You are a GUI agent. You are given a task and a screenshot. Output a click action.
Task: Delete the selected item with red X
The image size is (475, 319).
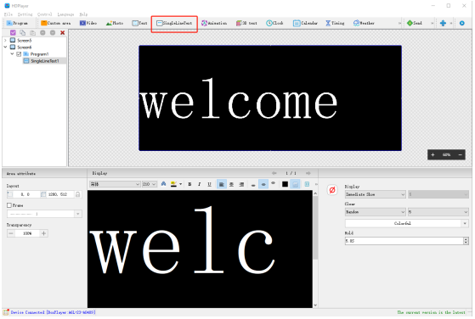[62, 32]
